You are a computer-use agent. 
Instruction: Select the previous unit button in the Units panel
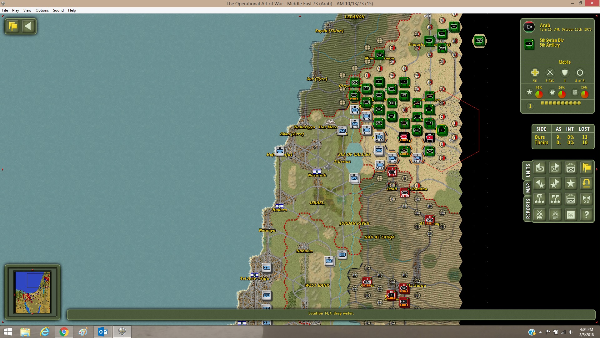pos(540,168)
